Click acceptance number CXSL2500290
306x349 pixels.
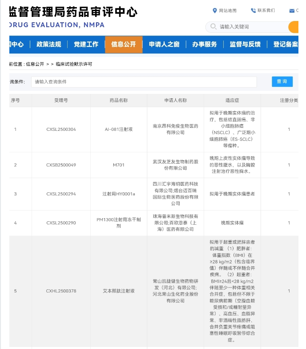[61, 223]
